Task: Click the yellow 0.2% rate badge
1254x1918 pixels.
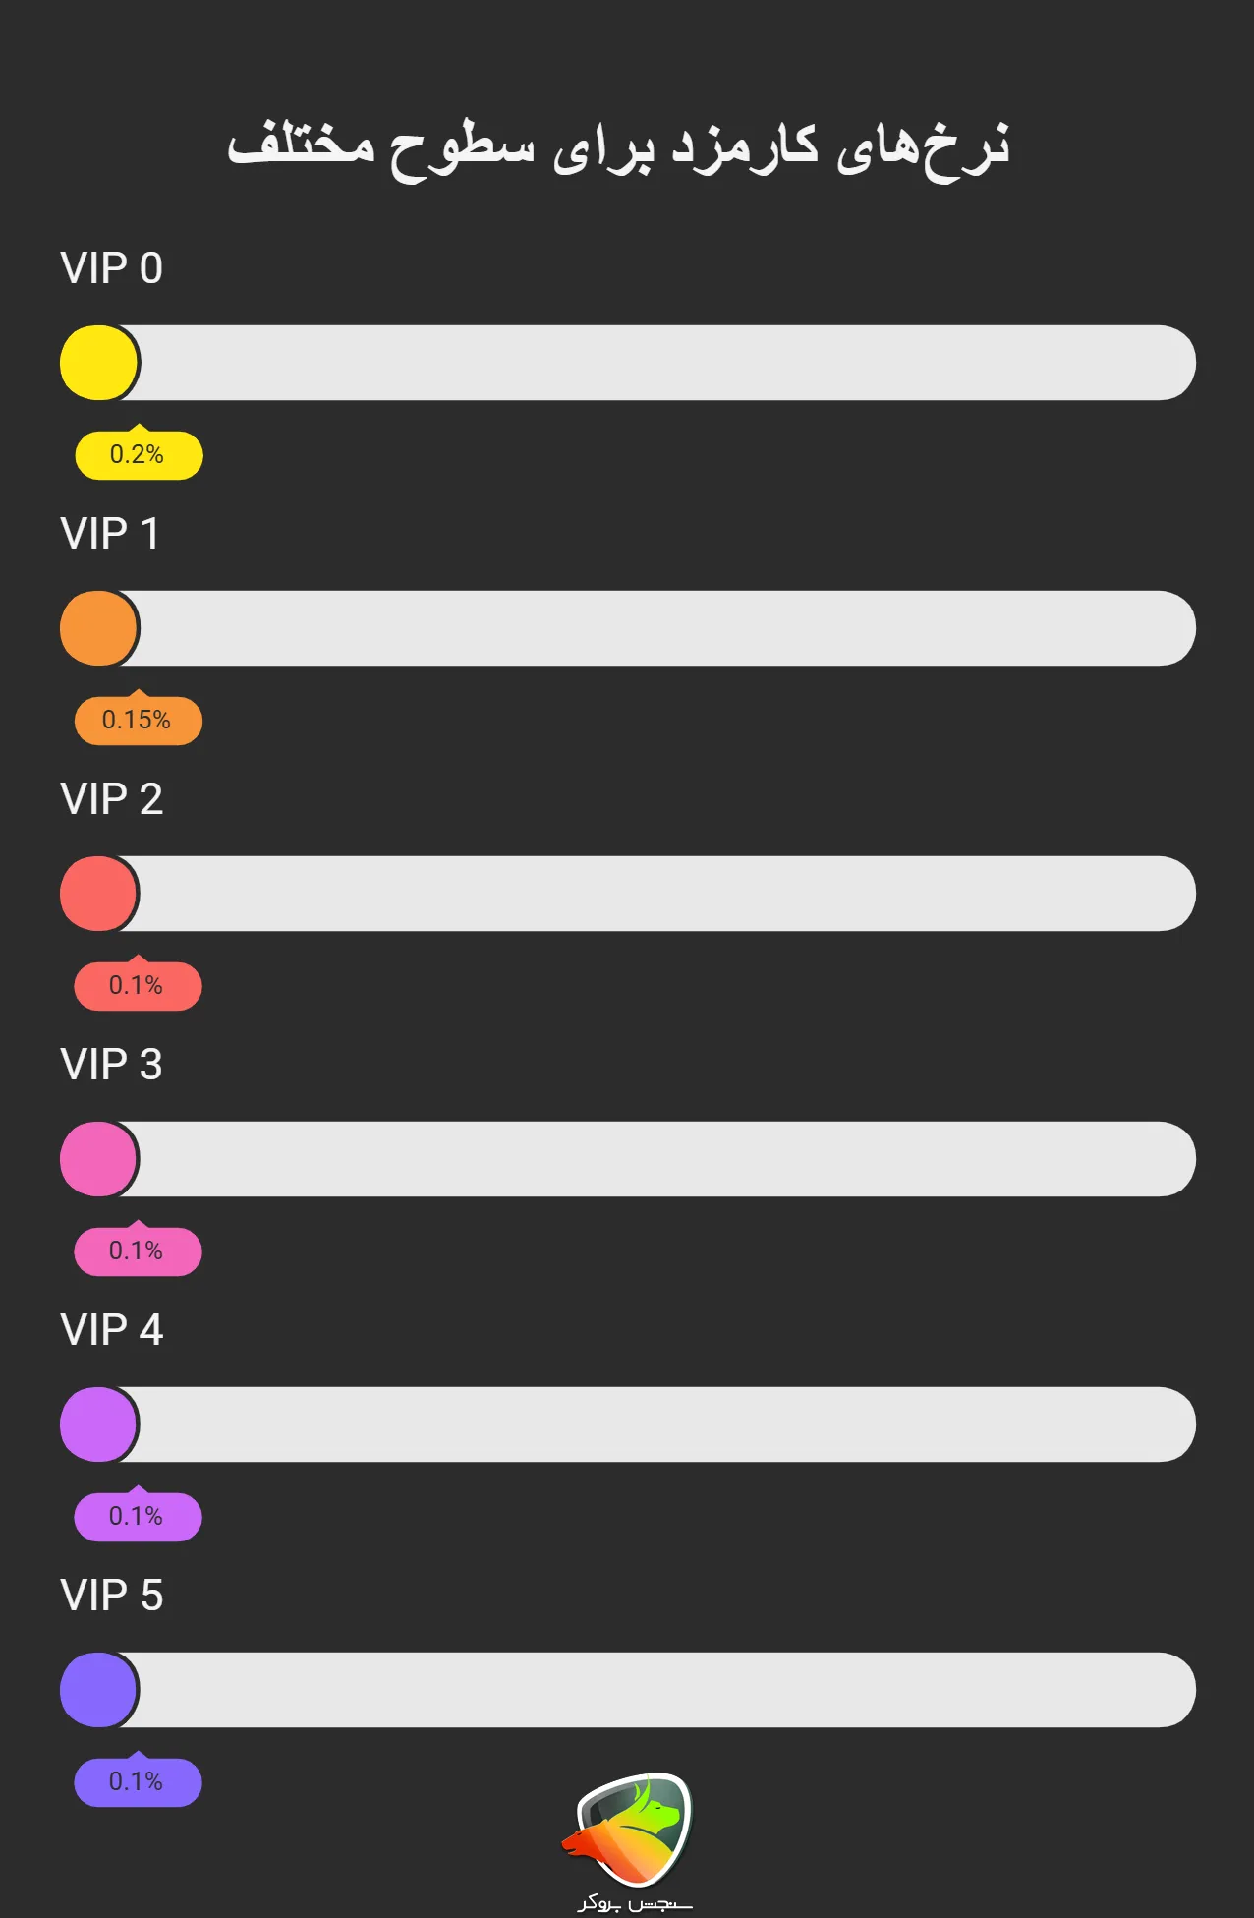Action: [139, 455]
